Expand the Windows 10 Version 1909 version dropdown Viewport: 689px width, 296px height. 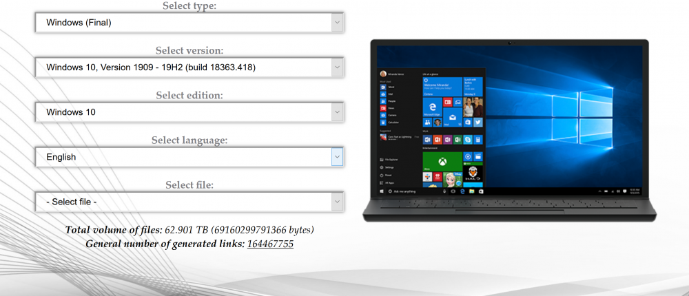coord(189,67)
